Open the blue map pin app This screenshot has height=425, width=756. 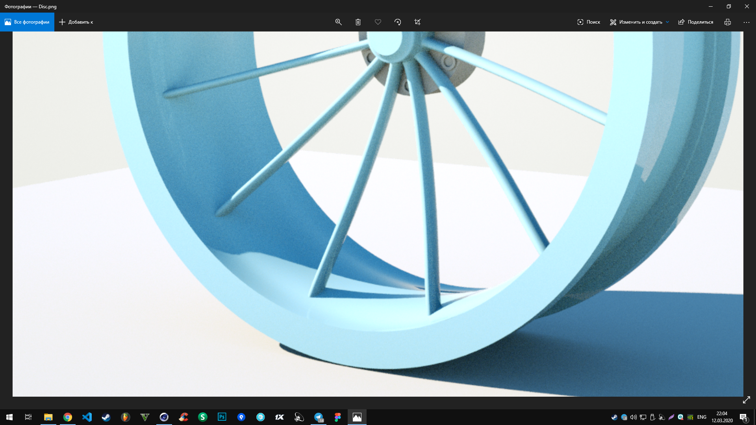[241, 417]
